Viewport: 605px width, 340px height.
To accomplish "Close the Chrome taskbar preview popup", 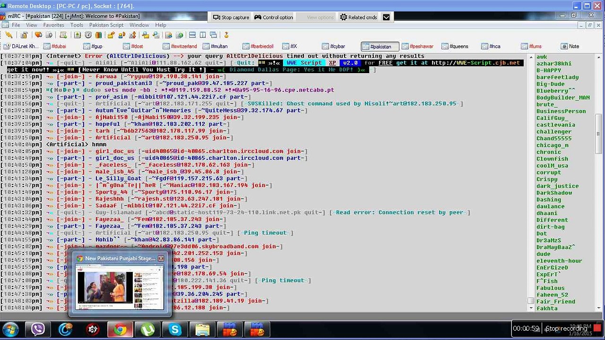I will 161,258.
